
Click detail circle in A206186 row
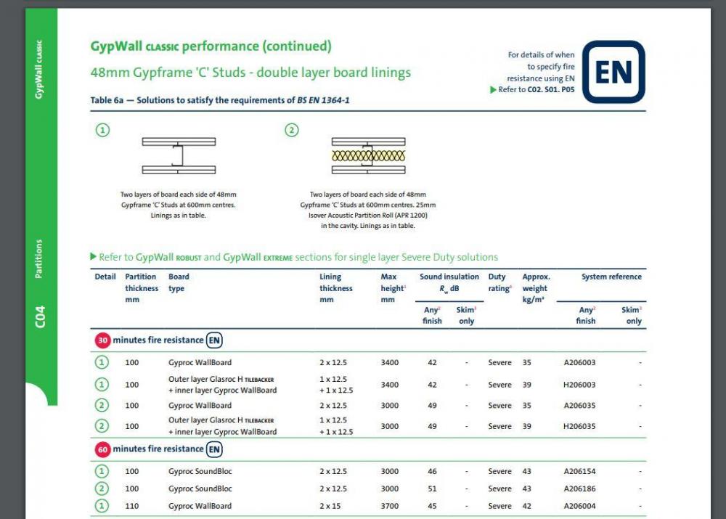(102, 489)
